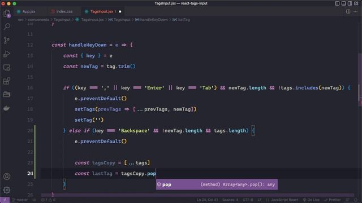Click the Ln 24, Col 41 cursor position

pyautogui.click(x=207, y=200)
